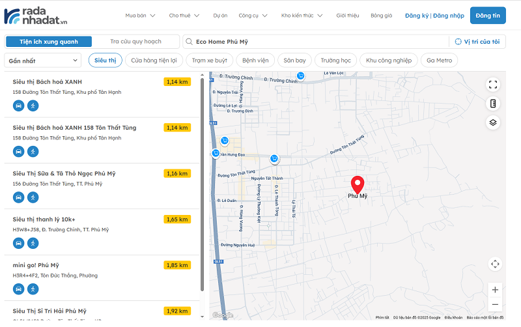Zoom in the map with plus button
This screenshot has height=327, width=521.
pos(495,290)
